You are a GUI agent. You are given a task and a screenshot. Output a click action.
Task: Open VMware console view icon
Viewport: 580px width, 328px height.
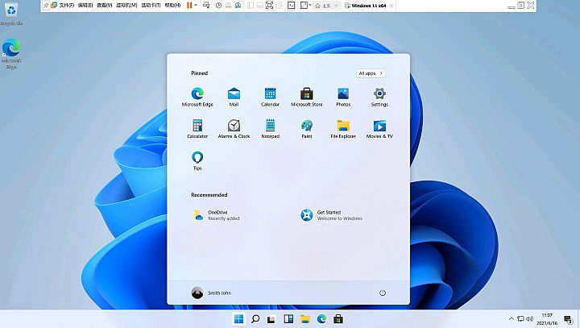point(292,6)
